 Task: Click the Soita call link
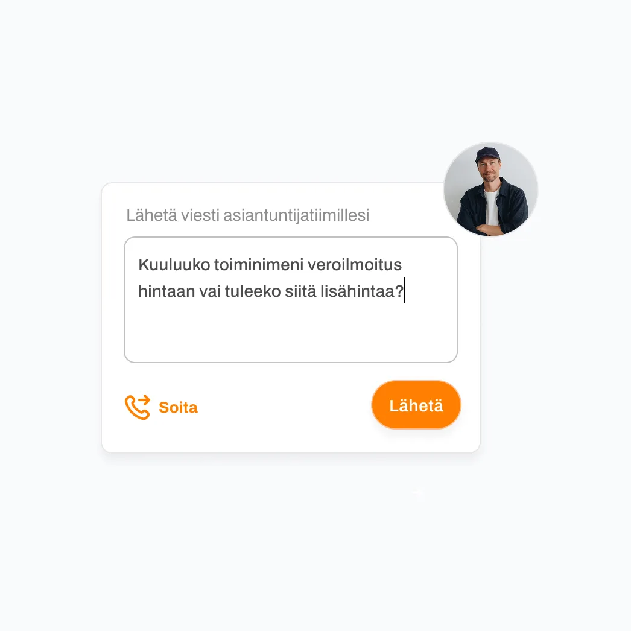178,407
